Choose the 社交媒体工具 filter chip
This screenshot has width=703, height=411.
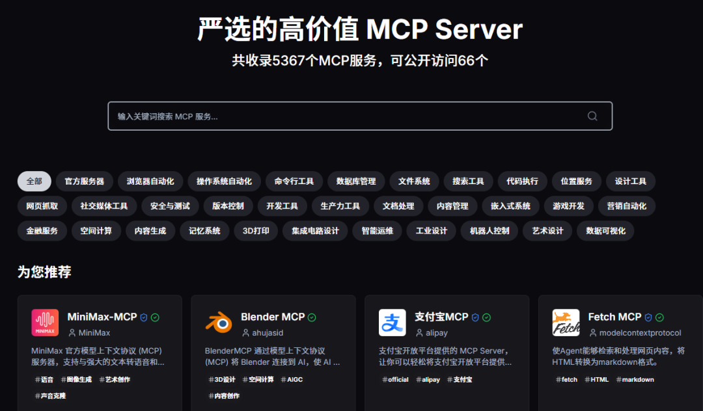[104, 206]
